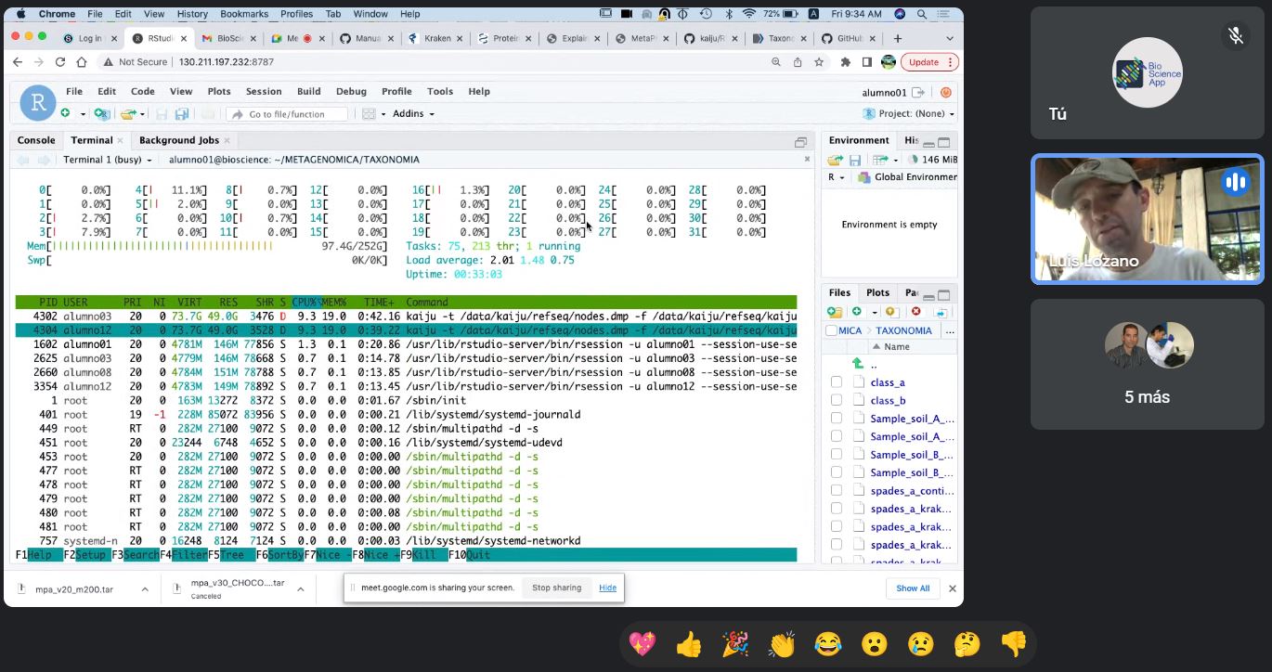1272x672 pixels.
Task: Click the Sign Out icon beside alumno01
Action: click(x=918, y=92)
